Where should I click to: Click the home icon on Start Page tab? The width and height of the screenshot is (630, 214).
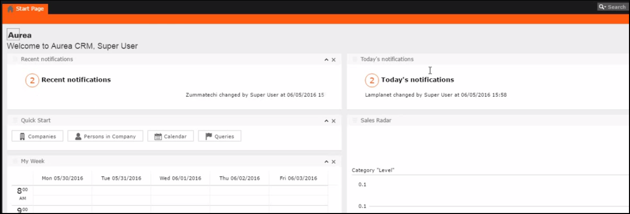coord(10,8)
